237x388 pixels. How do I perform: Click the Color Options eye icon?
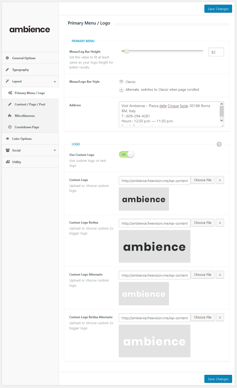7,139
